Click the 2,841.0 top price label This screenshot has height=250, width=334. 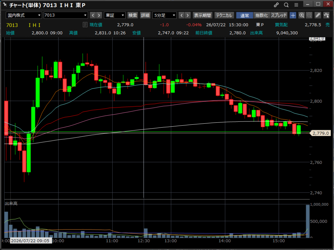(317, 39)
